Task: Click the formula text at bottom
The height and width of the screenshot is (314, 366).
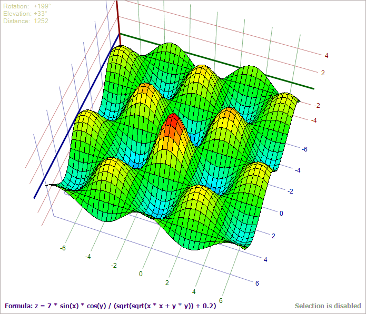Action: click(111, 306)
